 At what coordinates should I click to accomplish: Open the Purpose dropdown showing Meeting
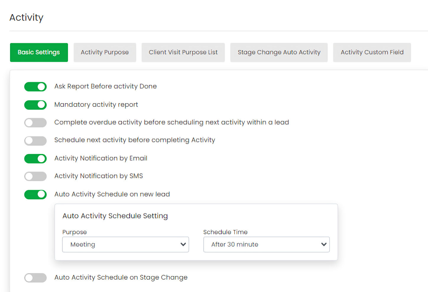pos(125,244)
